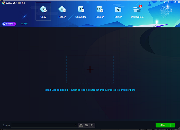Image resolution: width=180 pixels, height=130 pixels.
Task: Click the Add source button
Action: [24, 24]
